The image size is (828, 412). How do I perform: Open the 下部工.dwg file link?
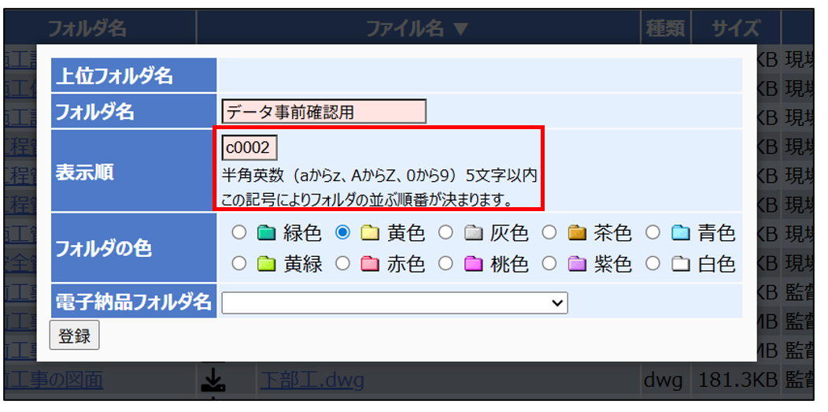[312, 381]
